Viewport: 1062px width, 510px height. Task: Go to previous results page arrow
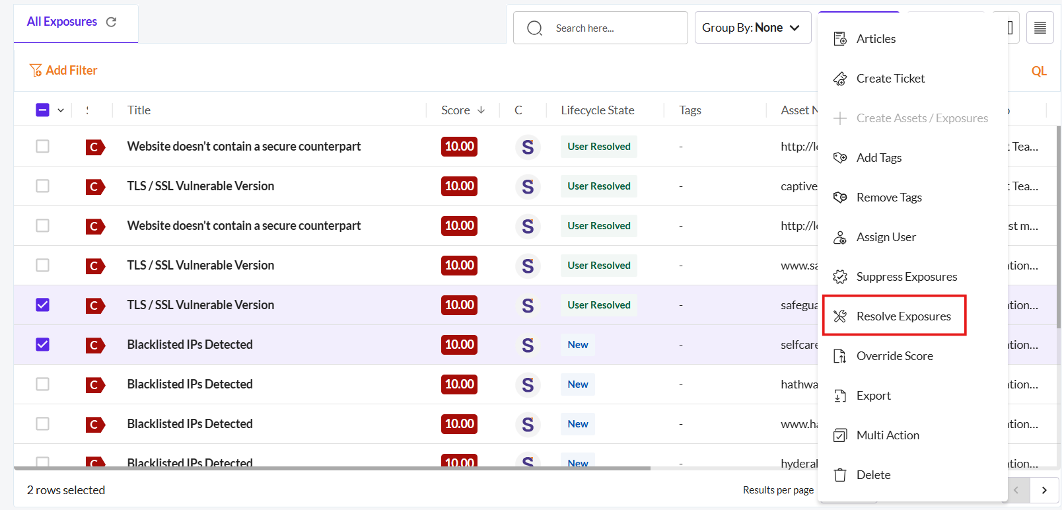[1016, 490]
